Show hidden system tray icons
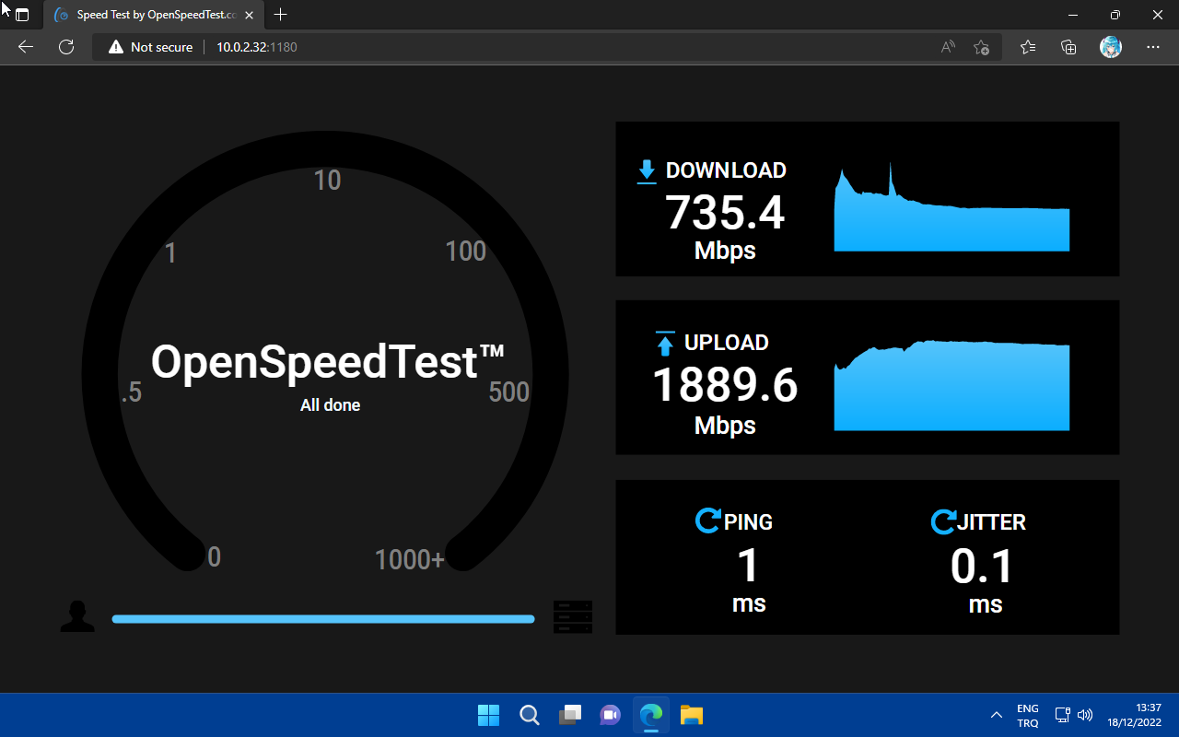Image resolution: width=1179 pixels, height=737 pixels. (x=996, y=715)
